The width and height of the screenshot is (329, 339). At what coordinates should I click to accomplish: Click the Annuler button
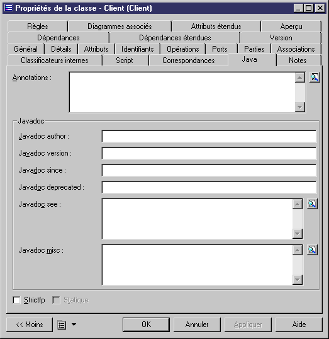(x=197, y=325)
